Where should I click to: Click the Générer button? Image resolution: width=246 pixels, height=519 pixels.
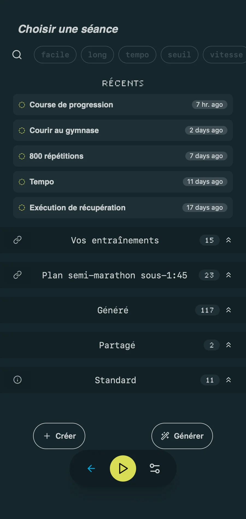click(182, 436)
